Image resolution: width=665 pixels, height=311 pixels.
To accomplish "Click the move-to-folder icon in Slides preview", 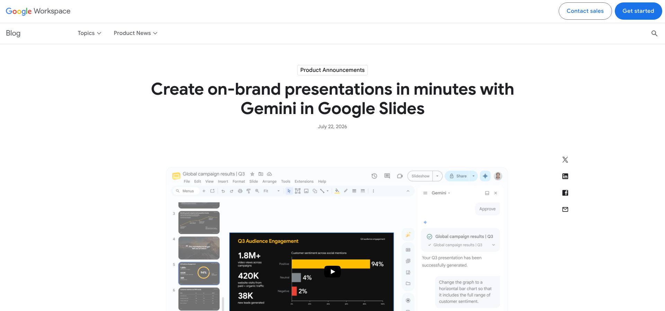I will click(261, 174).
